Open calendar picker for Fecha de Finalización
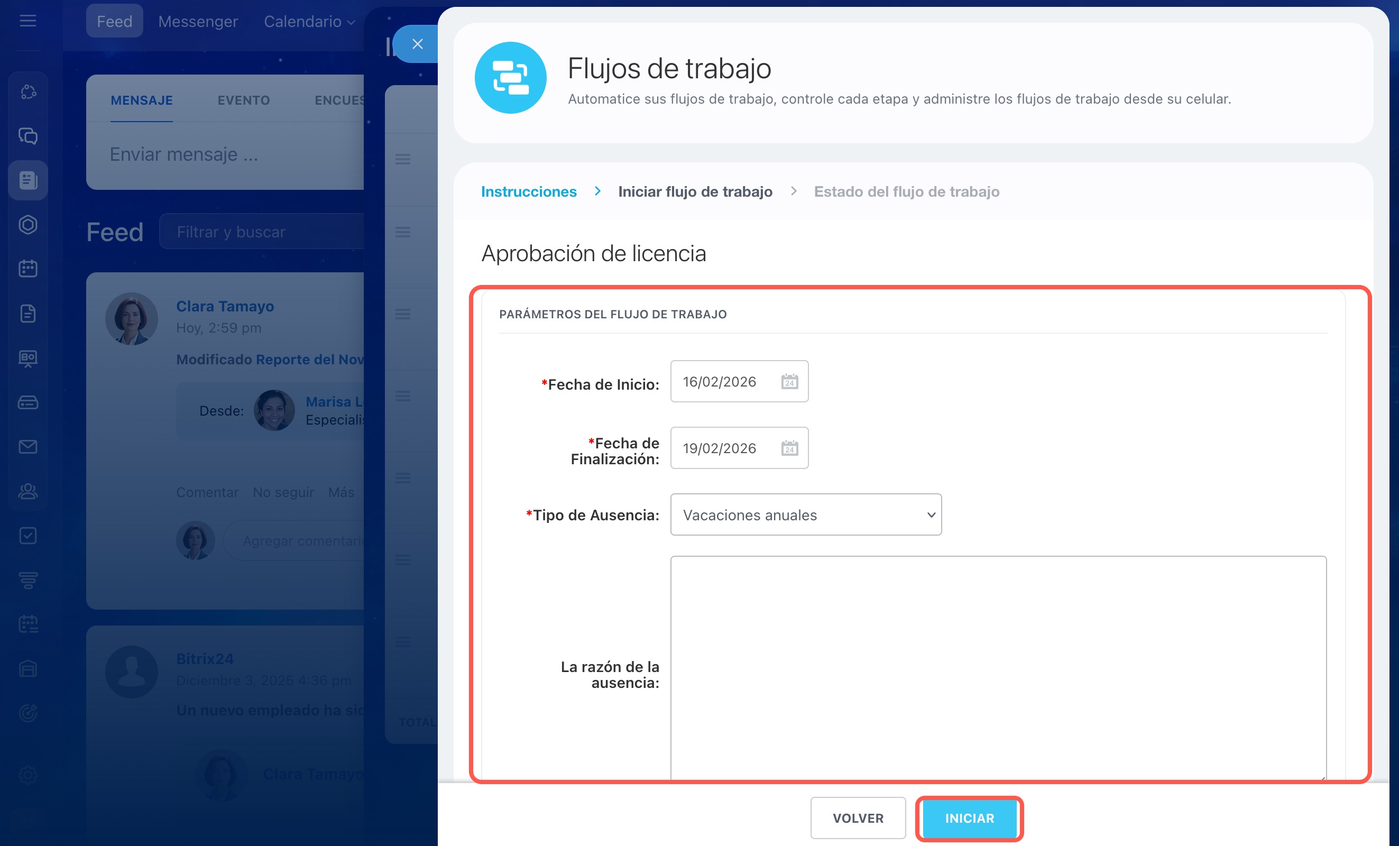 point(789,448)
